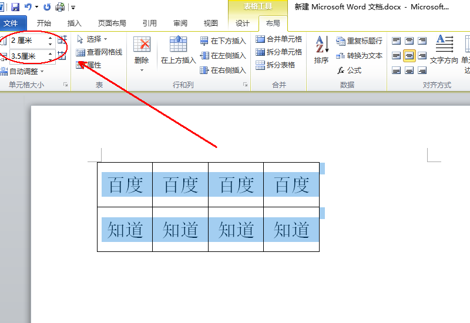Click 在左侧插入

tap(223, 55)
